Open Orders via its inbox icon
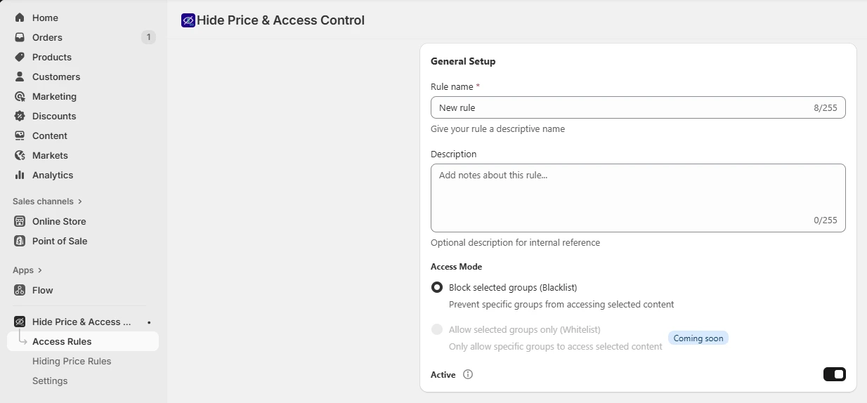 tap(20, 37)
